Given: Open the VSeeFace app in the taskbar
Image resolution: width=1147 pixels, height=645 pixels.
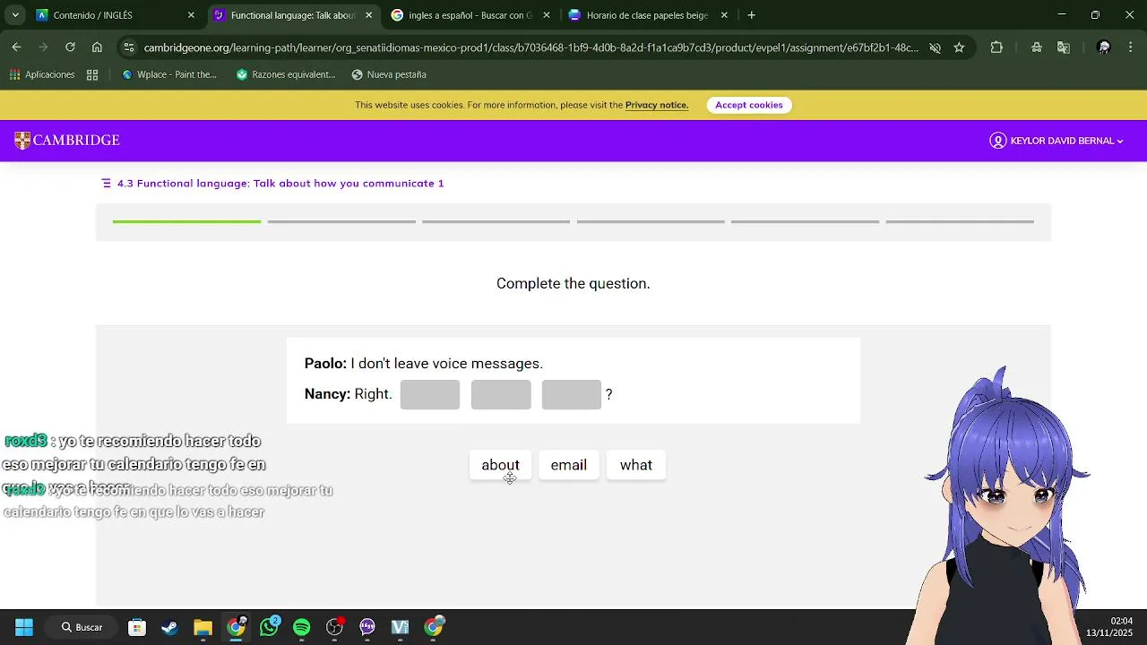Looking at the screenshot, I should 401,627.
